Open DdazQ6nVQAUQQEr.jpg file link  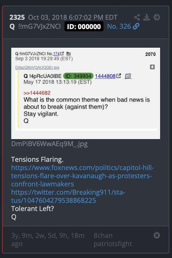point(37,67)
